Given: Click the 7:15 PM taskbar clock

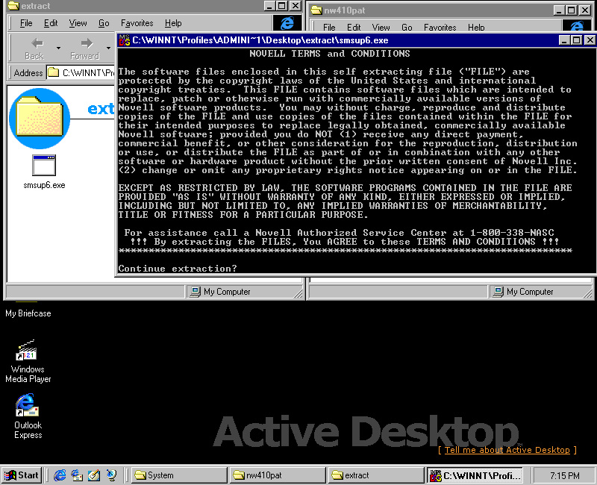Looking at the screenshot, I should click(565, 475).
